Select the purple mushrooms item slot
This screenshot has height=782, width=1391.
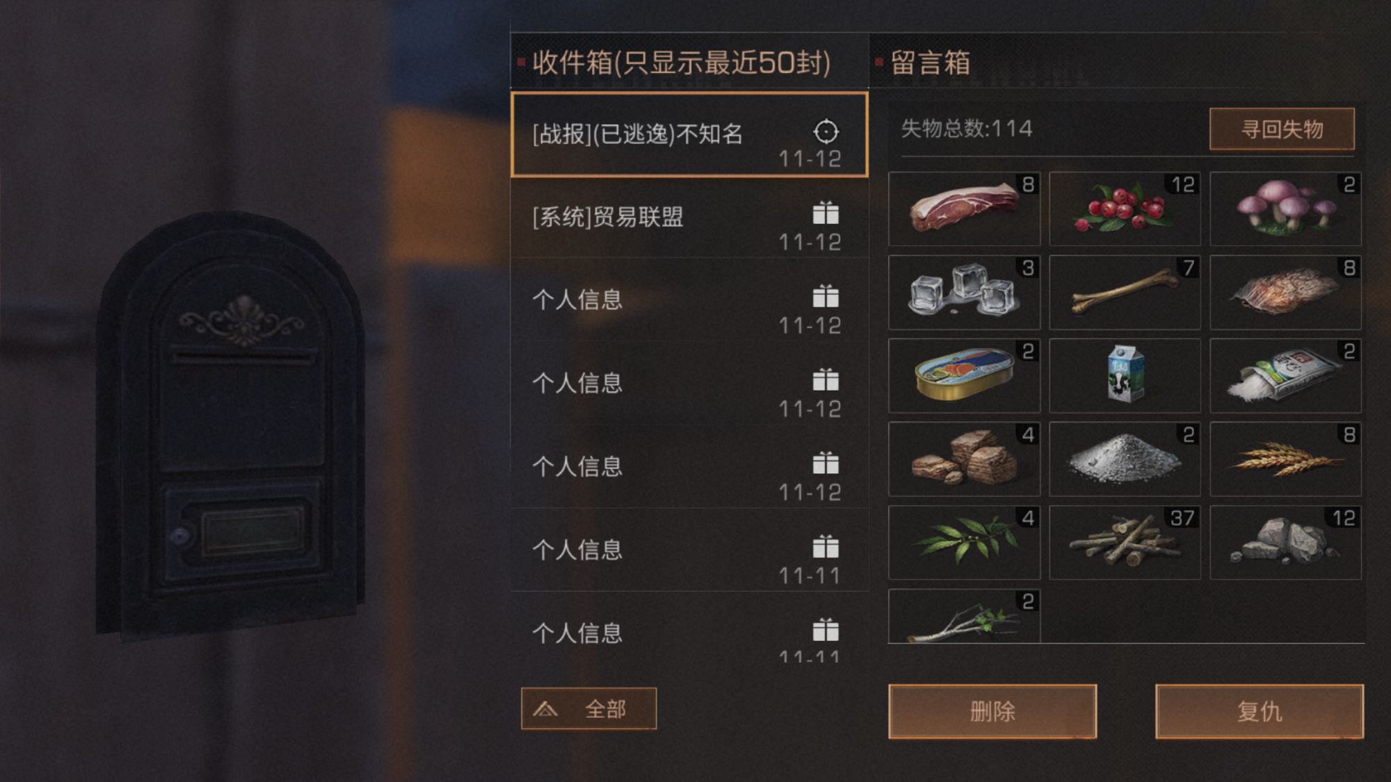coord(1285,209)
